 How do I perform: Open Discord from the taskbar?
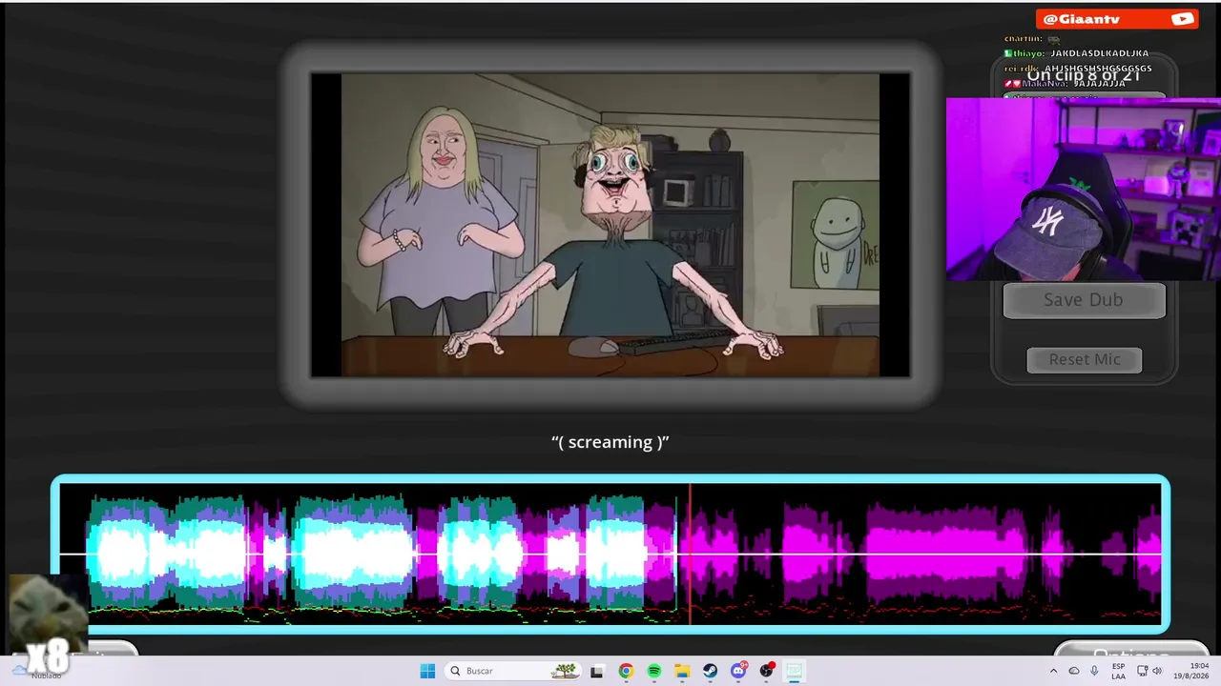tap(739, 671)
